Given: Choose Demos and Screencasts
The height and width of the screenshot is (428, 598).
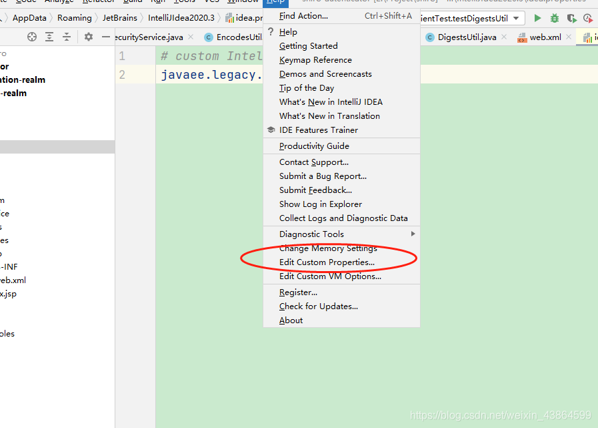Looking at the screenshot, I should [342, 73].
